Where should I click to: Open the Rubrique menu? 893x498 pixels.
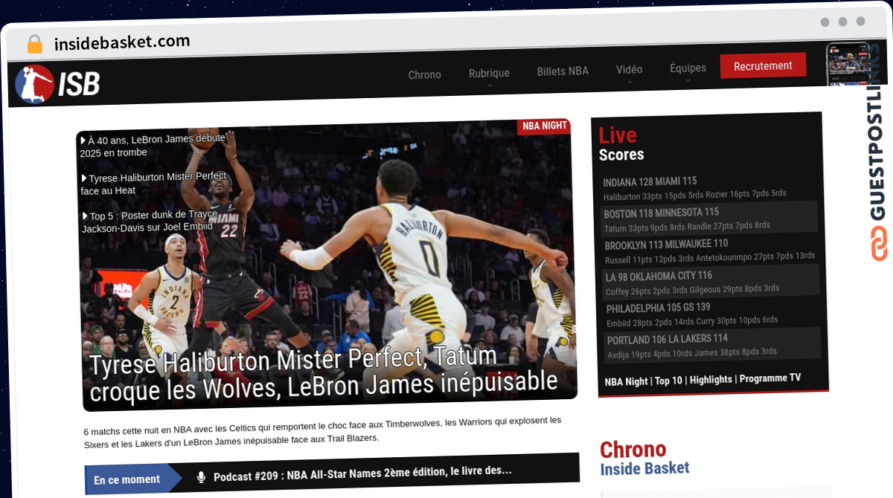(489, 73)
